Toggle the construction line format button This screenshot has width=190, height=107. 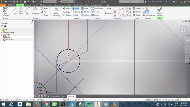[x=144, y=9]
